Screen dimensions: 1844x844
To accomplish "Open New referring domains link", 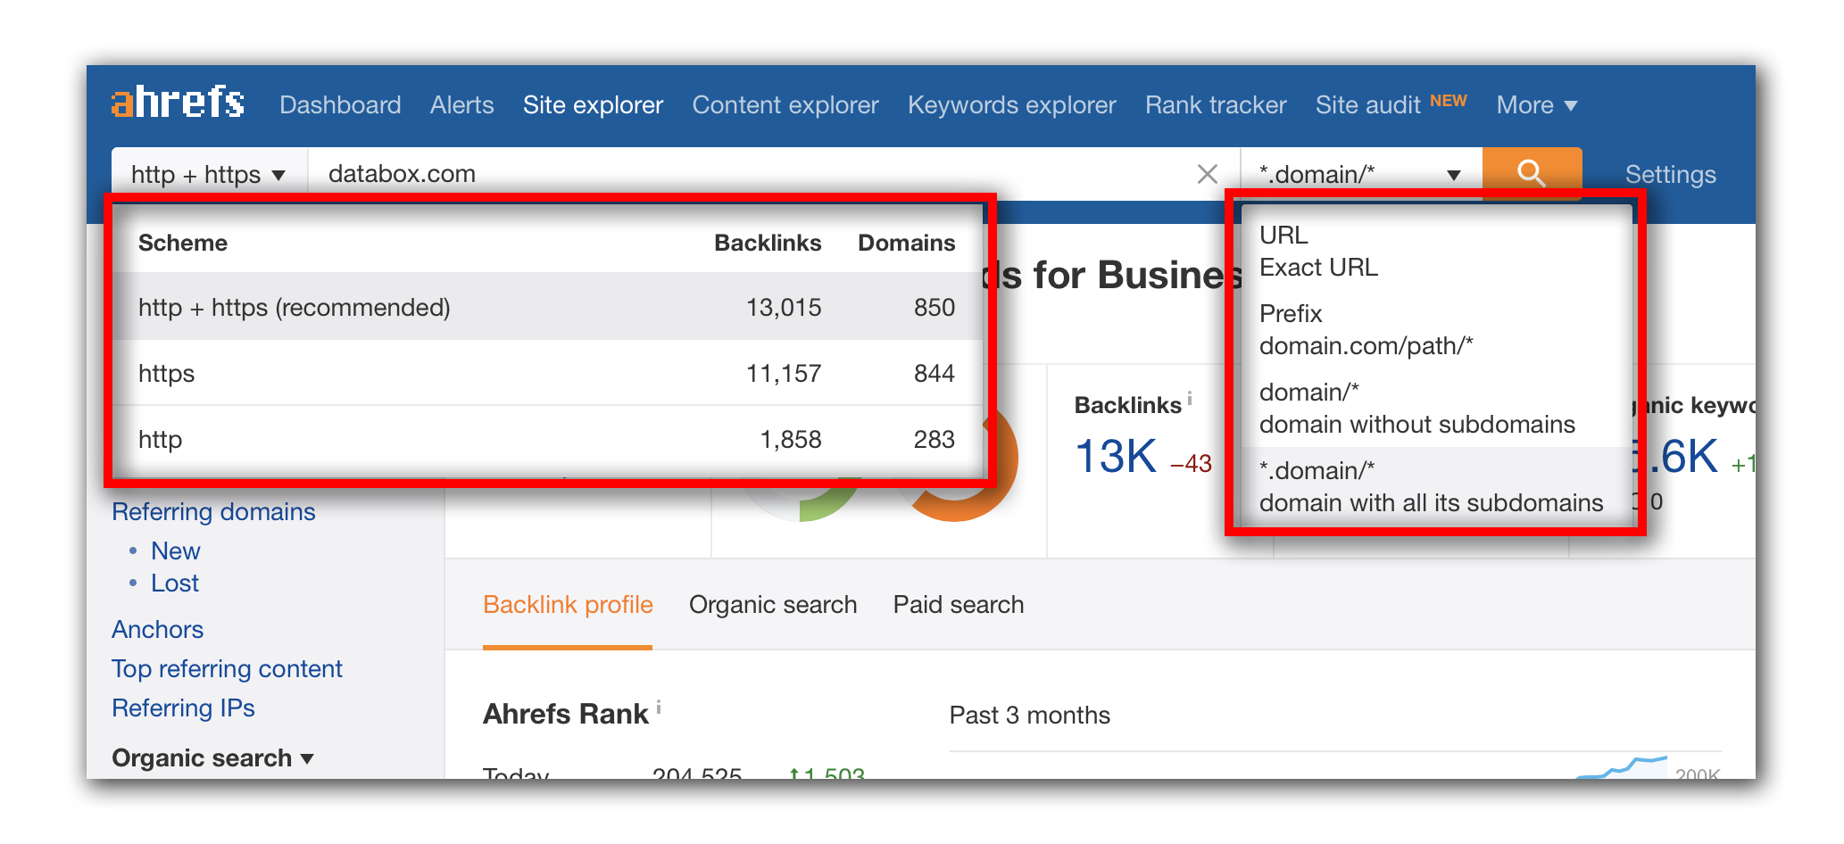I will 175,551.
